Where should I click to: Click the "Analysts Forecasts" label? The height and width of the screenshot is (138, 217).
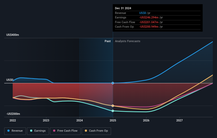[127, 41]
